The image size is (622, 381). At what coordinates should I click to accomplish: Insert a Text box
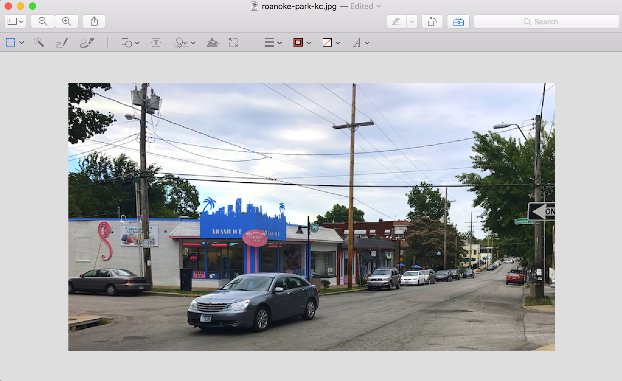pos(156,43)
